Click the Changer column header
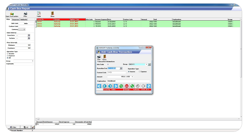The height and width of the screenshot is (134, 246). (62, 19)
